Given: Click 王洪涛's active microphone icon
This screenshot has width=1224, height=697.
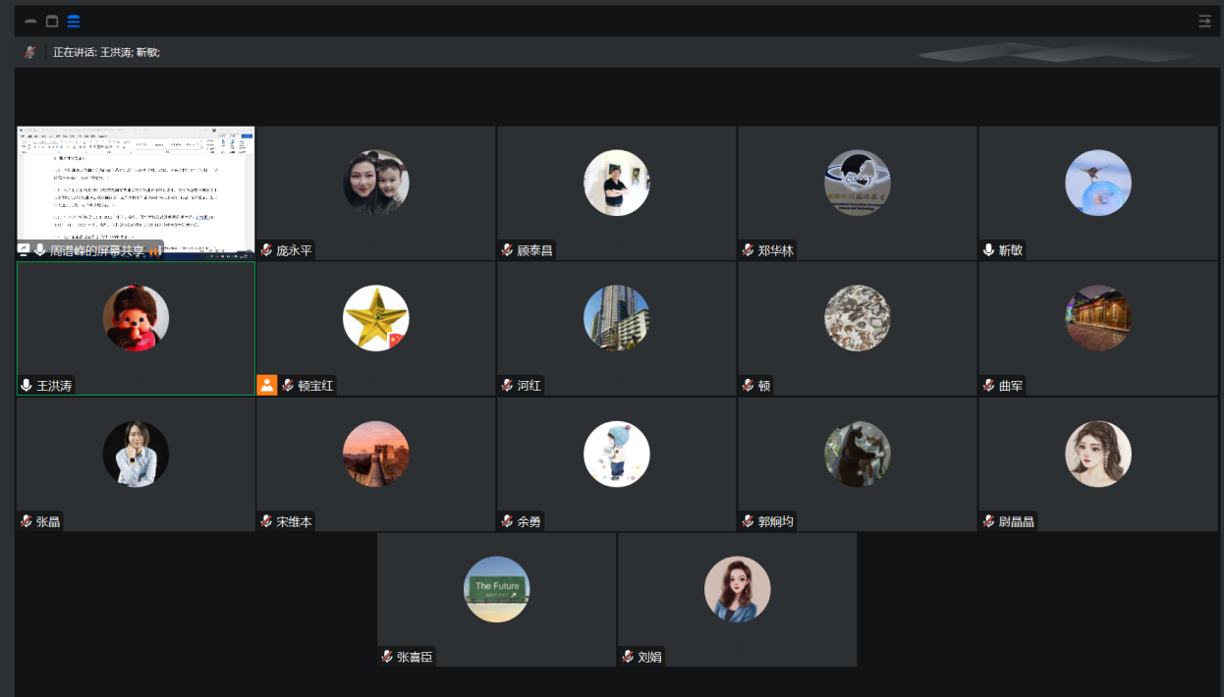Looking at the screenshot, I should (27, 386).
